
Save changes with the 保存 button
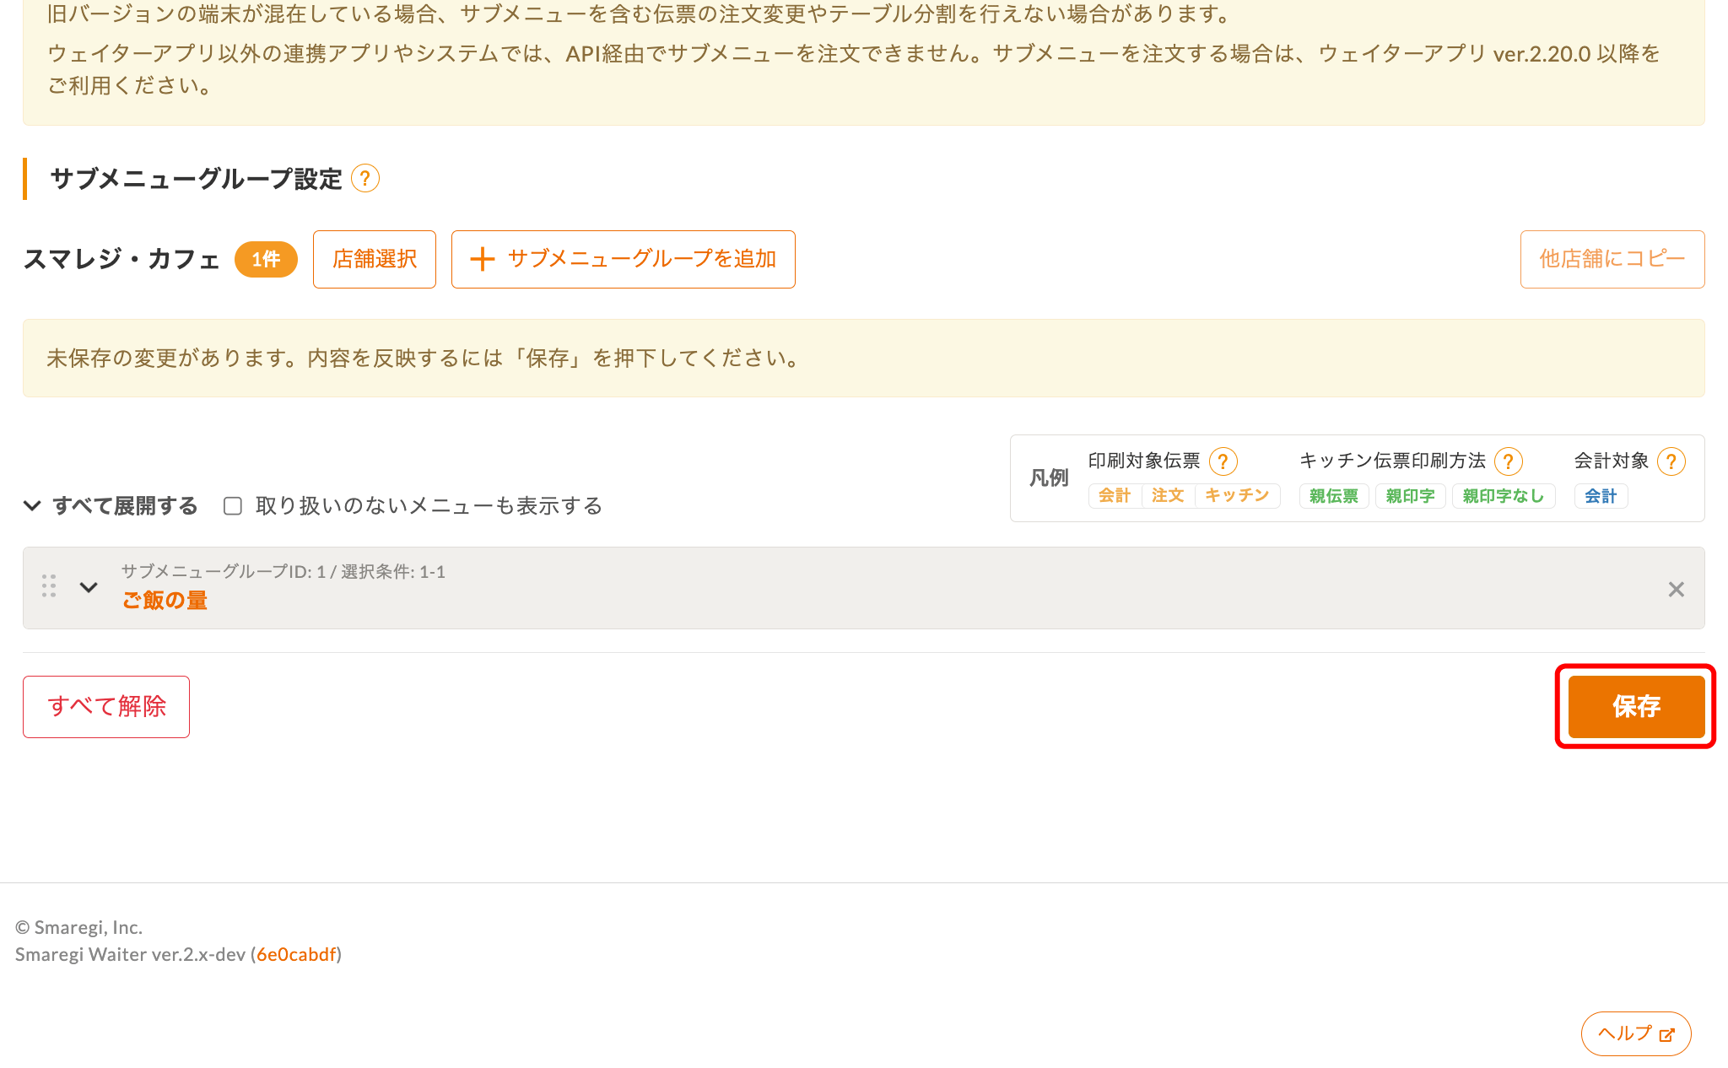[x=1636, y=706]
